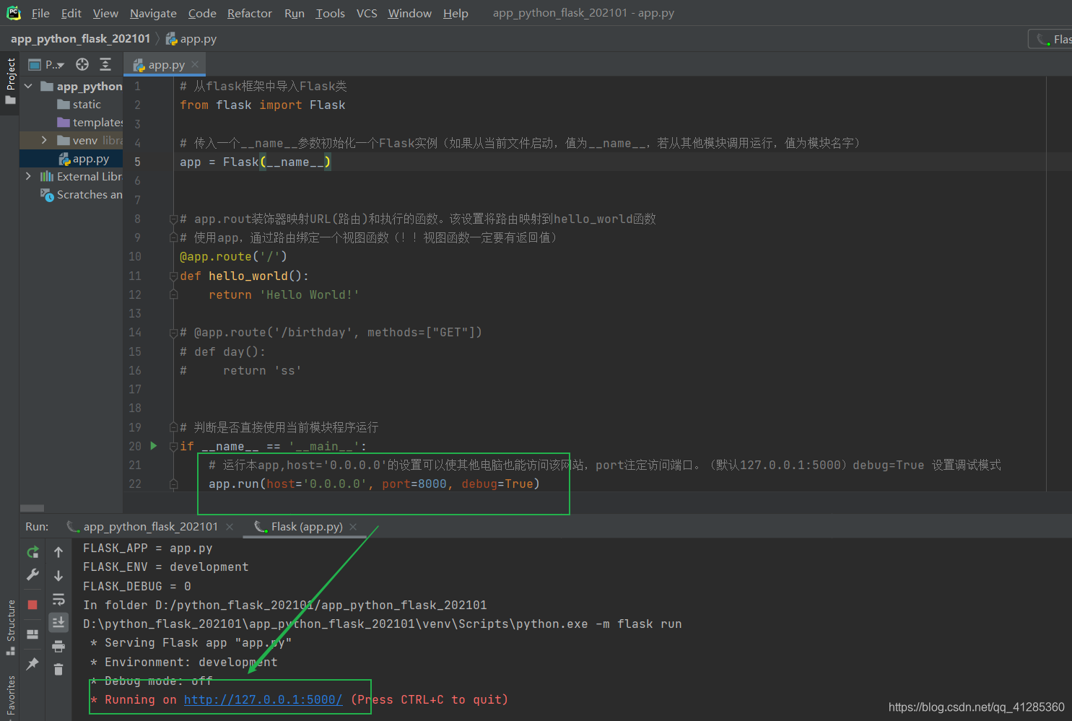The height and width of the screenshot is (721, 1072).
Task: Toggle soft-wrap in the console
Action: coord(58,599)
